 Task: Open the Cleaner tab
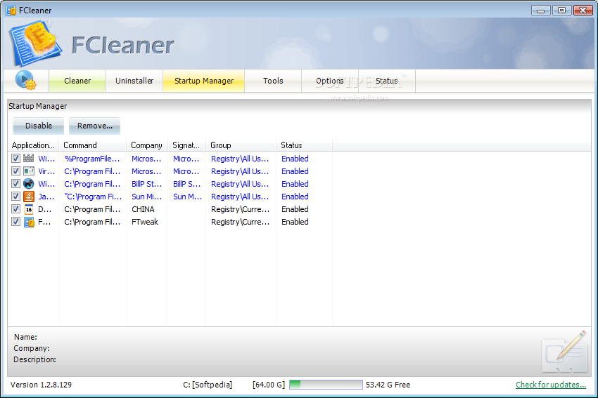click(x=77, y=81)
